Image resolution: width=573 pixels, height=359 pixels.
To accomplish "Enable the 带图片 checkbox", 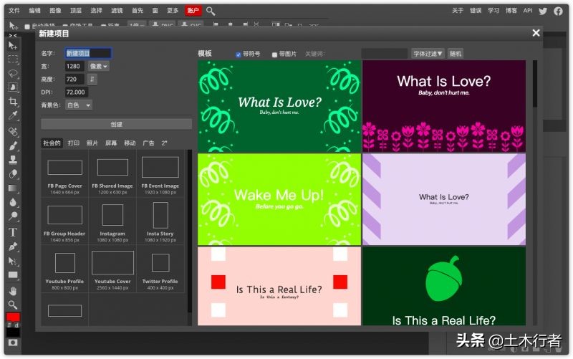I will coord(274,54).
